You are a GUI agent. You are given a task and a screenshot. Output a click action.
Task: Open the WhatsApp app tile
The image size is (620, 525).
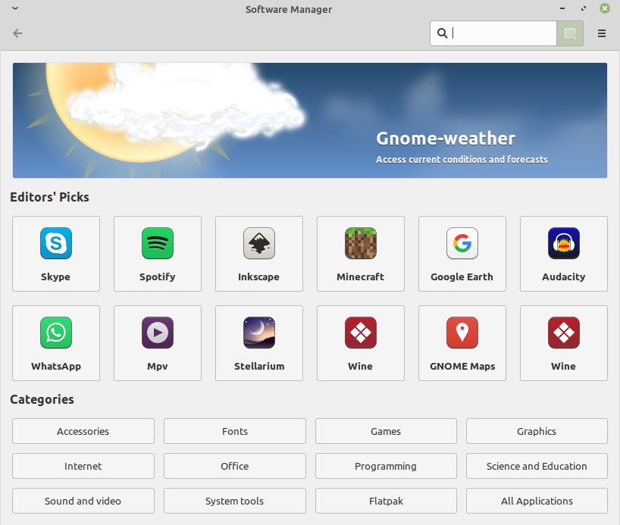(x=56, y=343)
